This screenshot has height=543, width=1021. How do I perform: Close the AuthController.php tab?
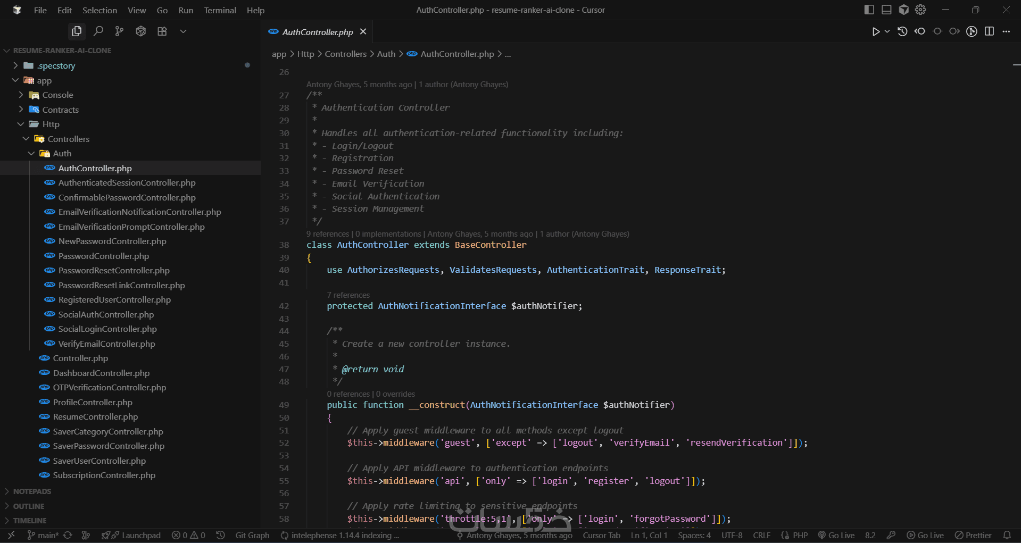363,32
